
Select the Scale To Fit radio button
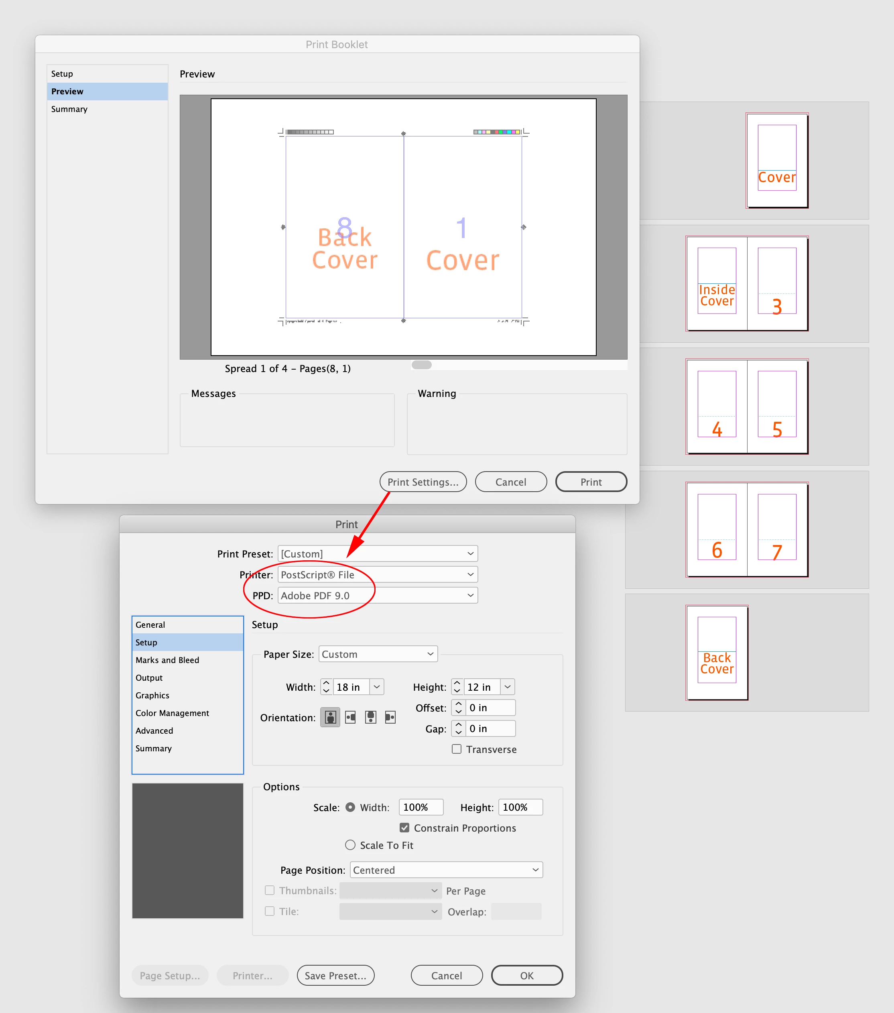pos(350,845)
